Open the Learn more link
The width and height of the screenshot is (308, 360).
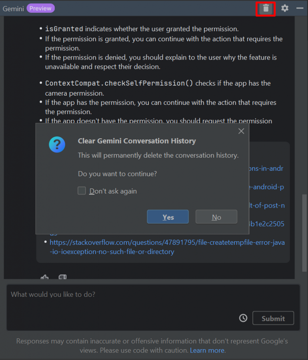(x=206, y=350)
